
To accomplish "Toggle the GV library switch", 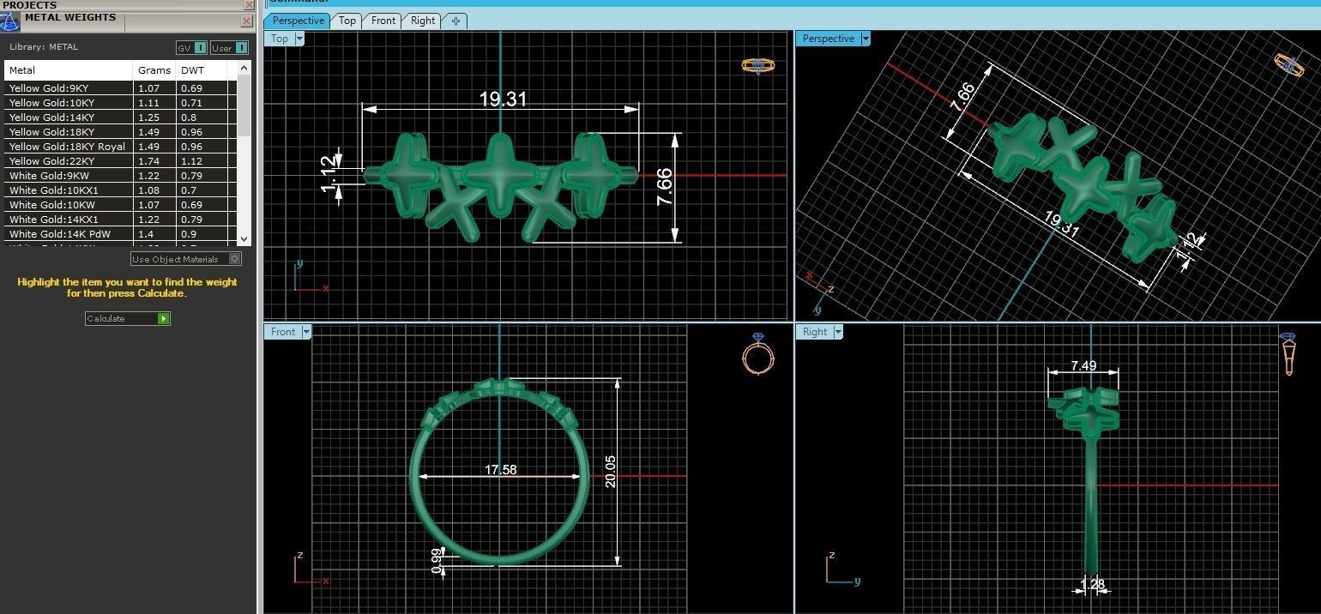I will (x=192, y=48).
